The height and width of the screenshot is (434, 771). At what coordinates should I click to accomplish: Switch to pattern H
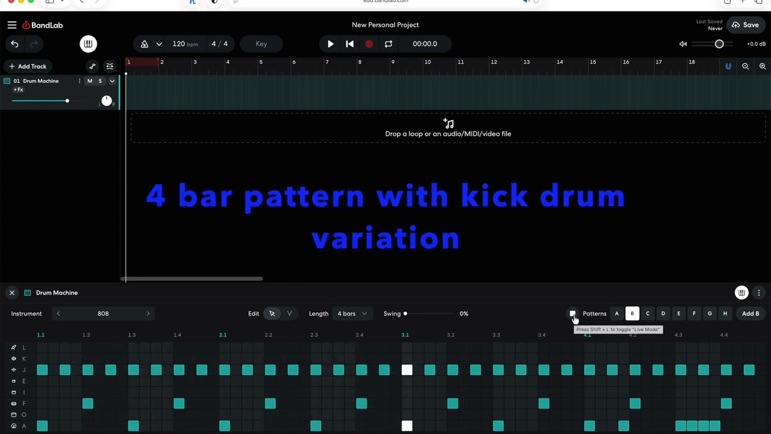[725, 313]
